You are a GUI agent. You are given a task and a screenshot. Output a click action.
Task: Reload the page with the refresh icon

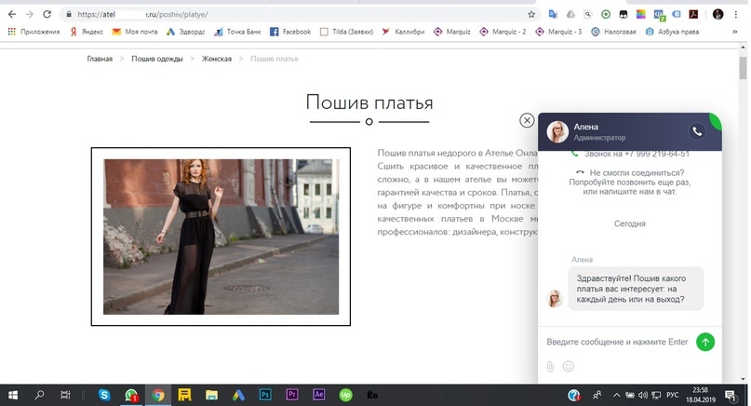tap(47, 14)
